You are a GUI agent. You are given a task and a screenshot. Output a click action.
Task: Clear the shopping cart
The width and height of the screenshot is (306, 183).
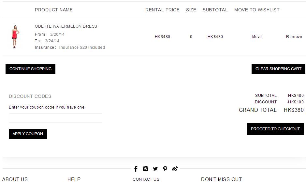(278, 69)
